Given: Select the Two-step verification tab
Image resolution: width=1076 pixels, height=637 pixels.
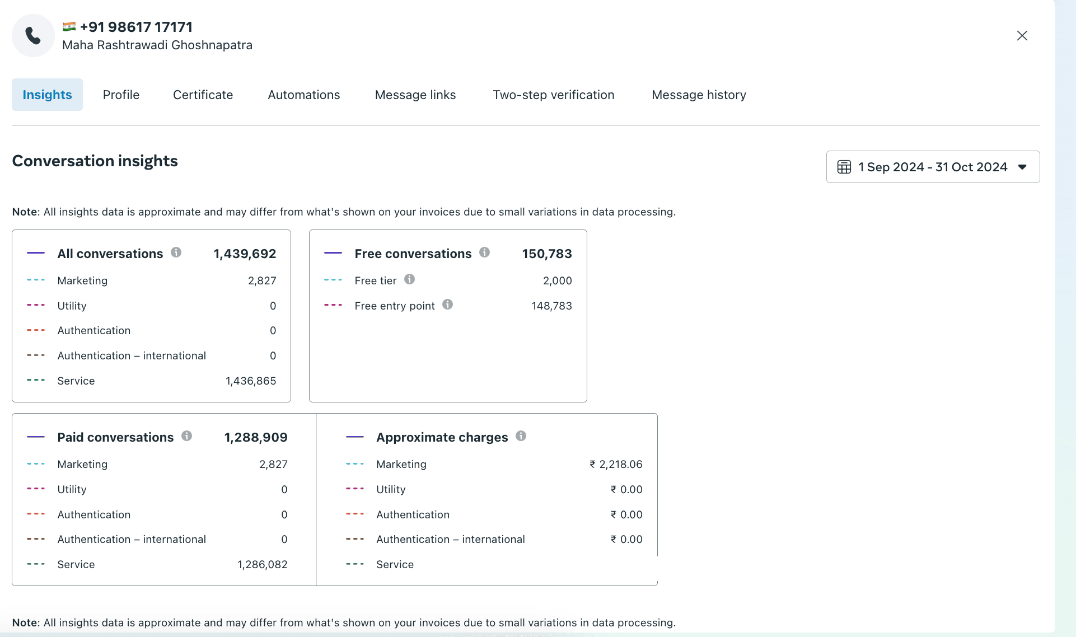Looking at the screenshot, I should click(553, 95).
